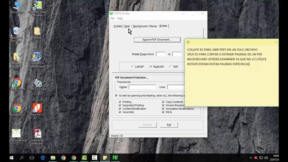Open the white Camtasia recorder taskbar icon
The image size is (288, 162).
click(x=94, y=158)
